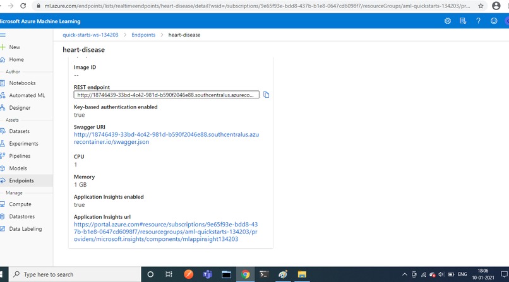Copy the REST endpoint URL

click(x=266, y=95)
